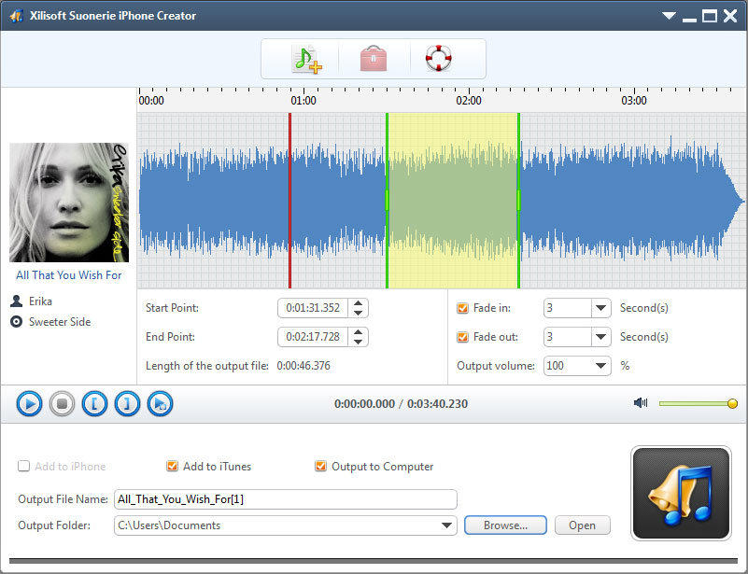Open the Fade out seconds dropdown
Screen dimensions: 748x574
coord(601,337)
